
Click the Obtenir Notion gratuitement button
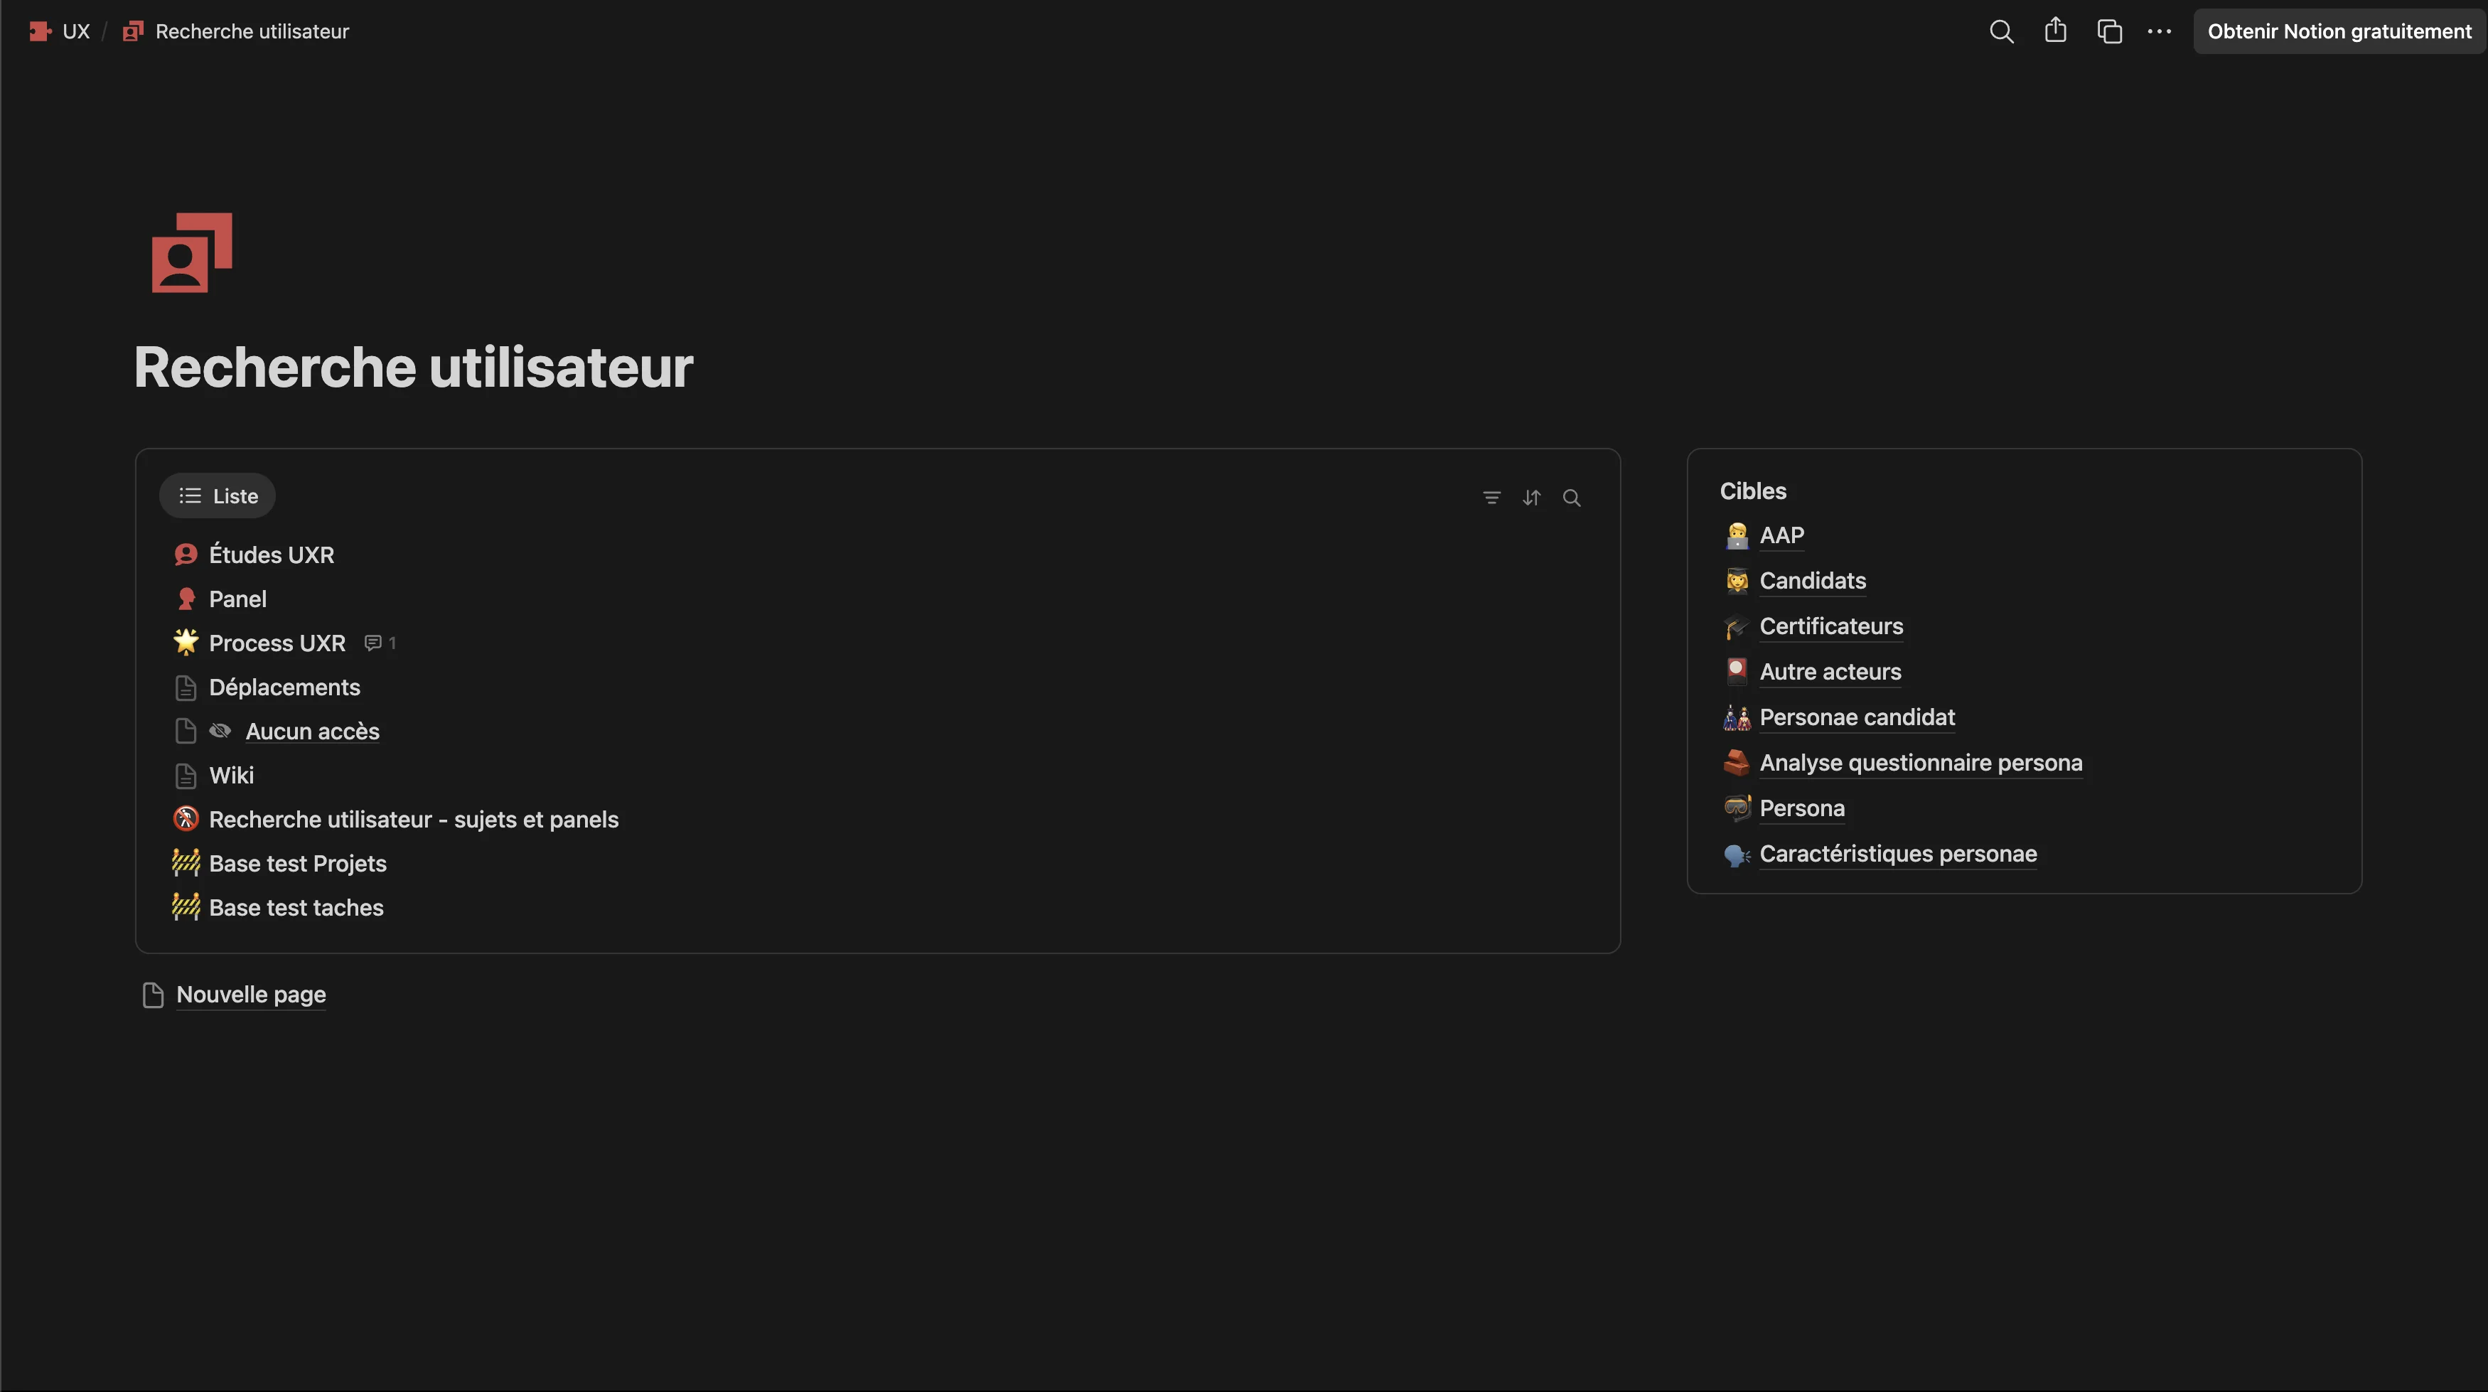coord(2338,31)
